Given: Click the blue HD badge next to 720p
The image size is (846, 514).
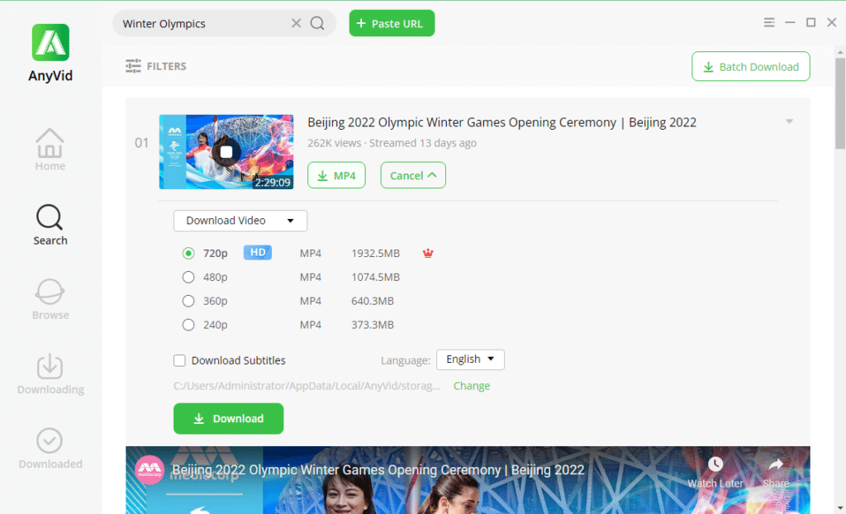Looking at the screenshot, I should [x=258, y=253].
